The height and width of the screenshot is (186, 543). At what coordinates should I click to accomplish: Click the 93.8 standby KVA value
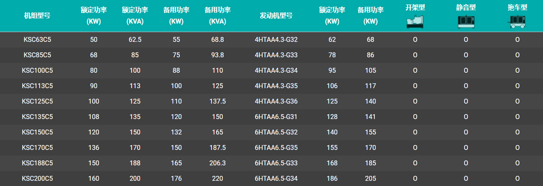coord(218,55)
